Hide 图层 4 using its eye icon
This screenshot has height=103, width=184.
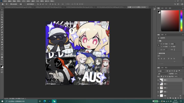point(158,80)
